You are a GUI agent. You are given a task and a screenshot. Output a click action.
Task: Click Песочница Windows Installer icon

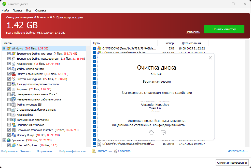pyautogui.click(x=13, y=130)
